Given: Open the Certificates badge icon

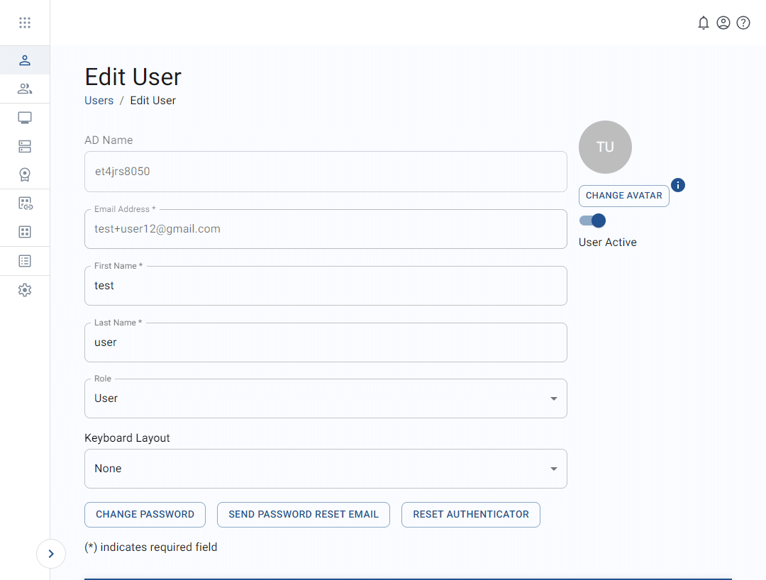Looking at the screenshot, I should [25, 174].
